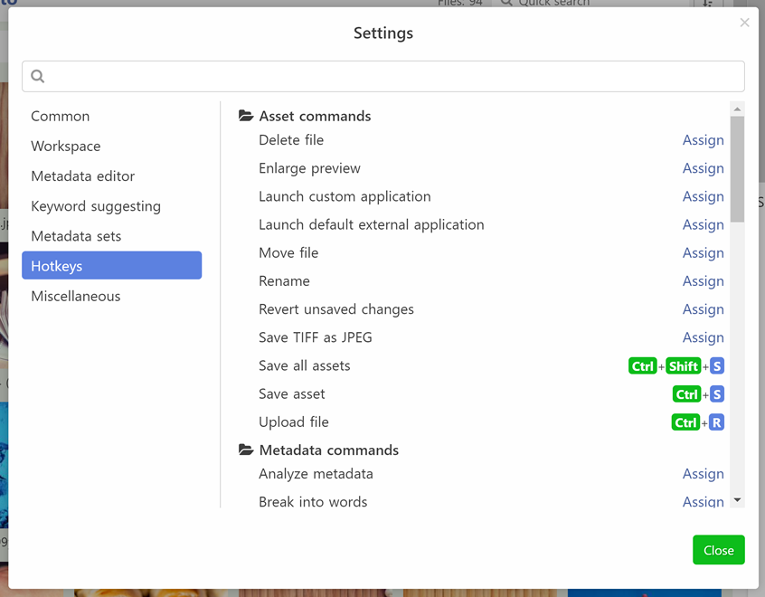765x597 pixels.
Task: Click the Ctrl+R hotkey for Upload file
Action: click(x=698, y=422)
